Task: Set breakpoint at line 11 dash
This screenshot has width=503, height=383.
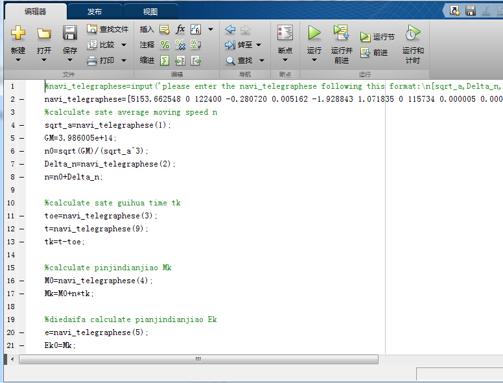Action: [x=21, y=216]
